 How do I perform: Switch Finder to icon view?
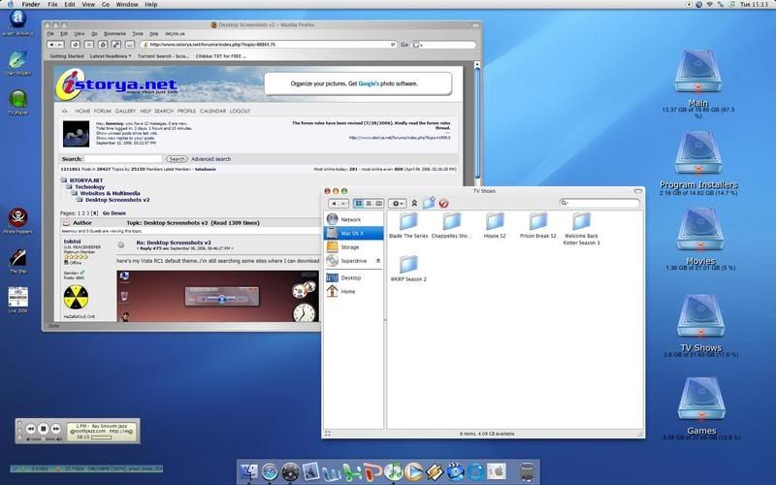[x=358, y=203]
